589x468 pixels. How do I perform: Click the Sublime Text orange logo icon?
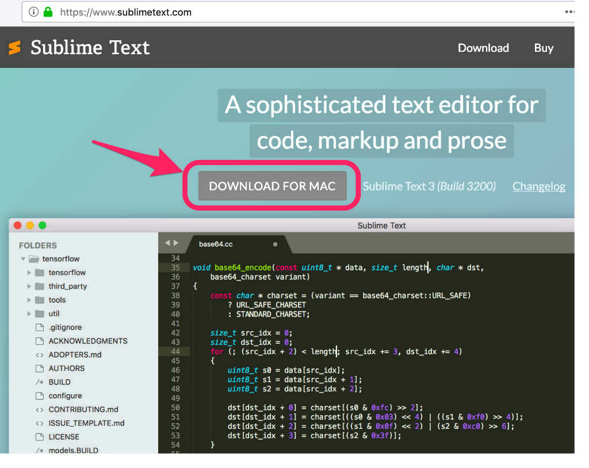tap(14, 47)
